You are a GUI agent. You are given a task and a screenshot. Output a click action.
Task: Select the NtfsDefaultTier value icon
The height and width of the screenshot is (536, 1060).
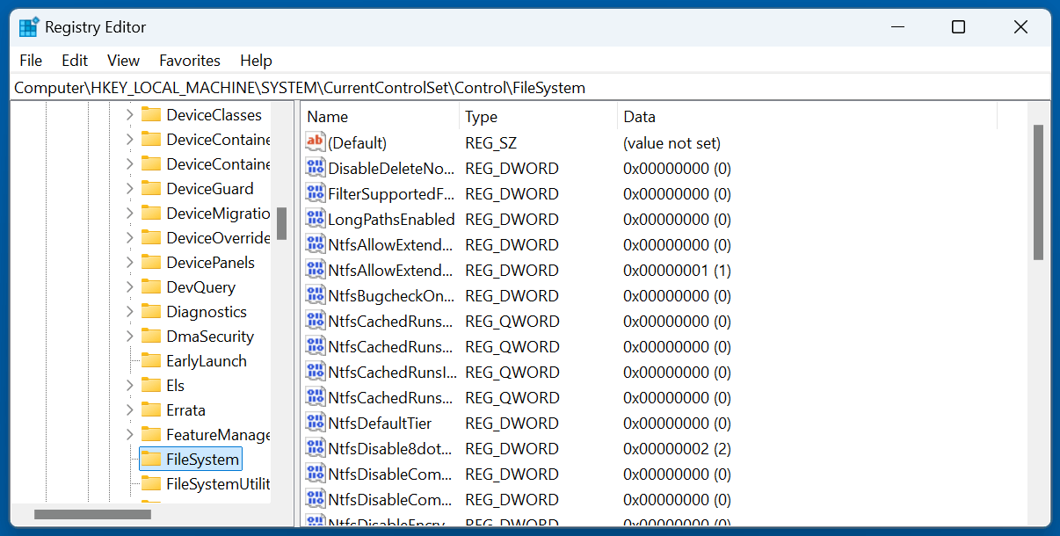pos(315,423)
